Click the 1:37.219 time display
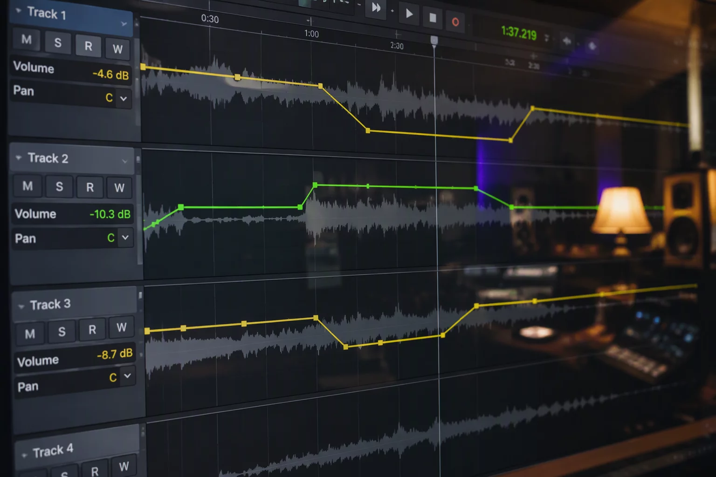This screenshot has height=477, width=716. (x=518, y=33)
